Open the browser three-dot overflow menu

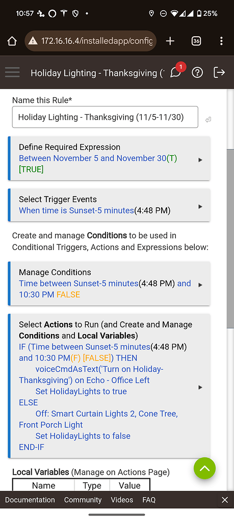221,41
